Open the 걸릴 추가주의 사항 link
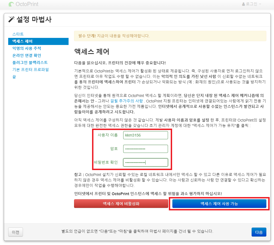Viewport: 274px width, 245px height. [126, 101]
